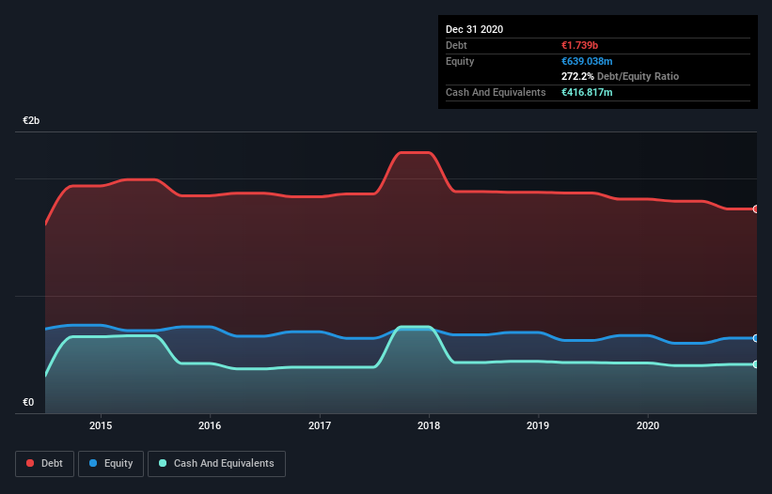Toggle the Equity series legend button
This screenshot has height=494, width=772.
111,464
